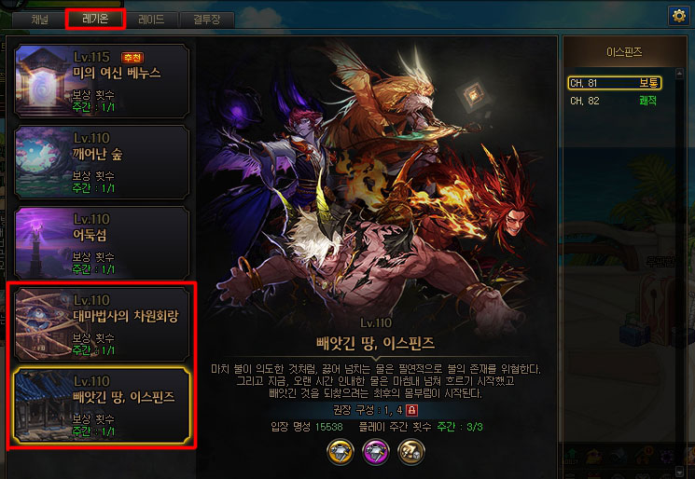695x479 pixels.
Task: Select channel CH. 82 쾌적
Action: (615, 101)
